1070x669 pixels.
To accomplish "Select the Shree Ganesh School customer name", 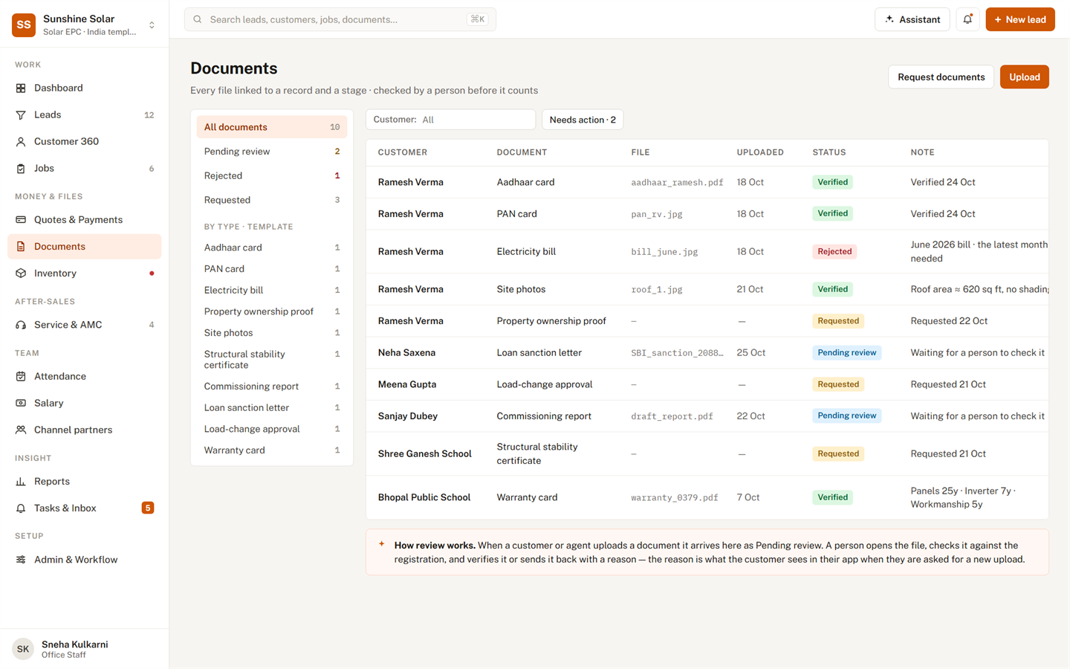I will pyautogui.click(x=424, y=453).
